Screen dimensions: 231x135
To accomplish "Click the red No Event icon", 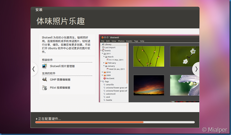I will point(105,78).
